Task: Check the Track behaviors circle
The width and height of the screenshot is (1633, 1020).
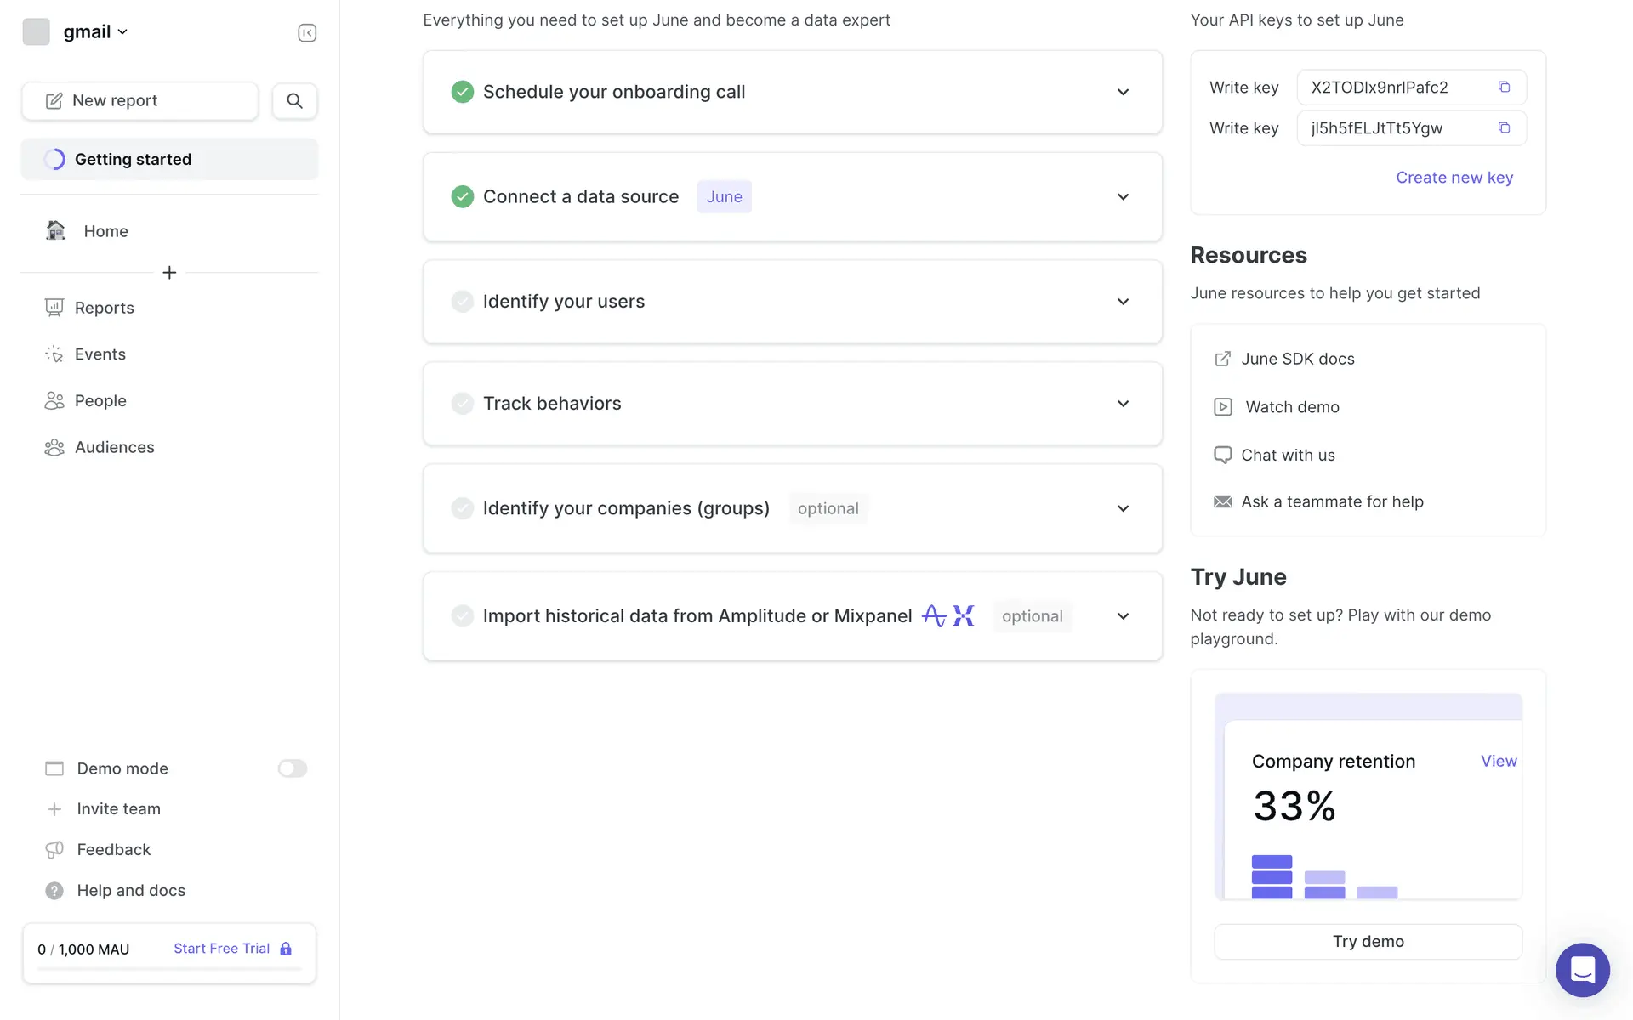Action: tap(462, 404)
